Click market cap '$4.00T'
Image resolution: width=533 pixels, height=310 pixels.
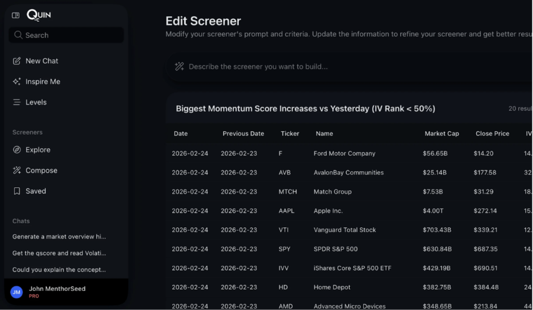coord(433,211)
